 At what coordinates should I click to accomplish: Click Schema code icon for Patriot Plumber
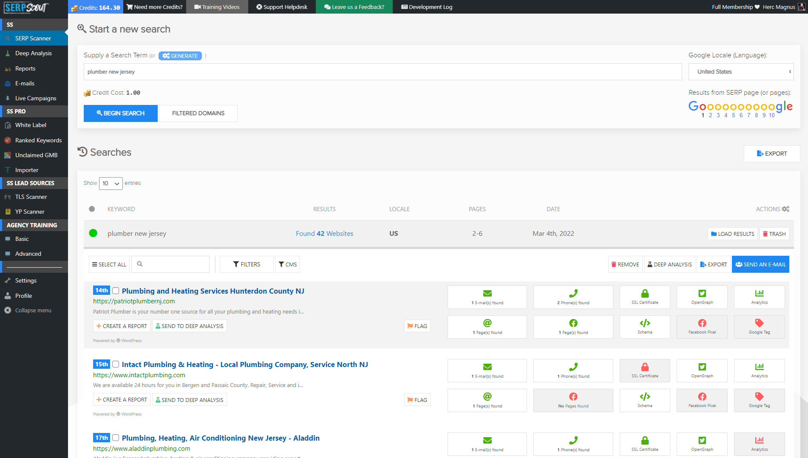645,323
